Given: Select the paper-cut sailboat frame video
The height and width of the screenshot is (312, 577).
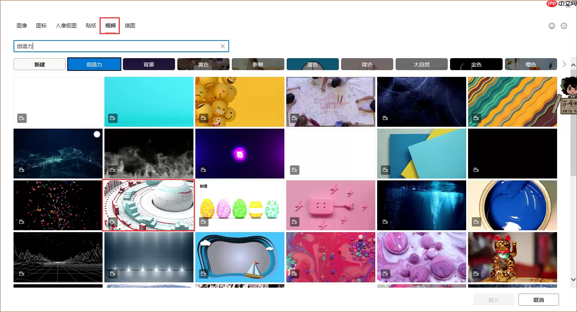Looking at the screenshot, I should pyautogui.click(x=240, y=257).
